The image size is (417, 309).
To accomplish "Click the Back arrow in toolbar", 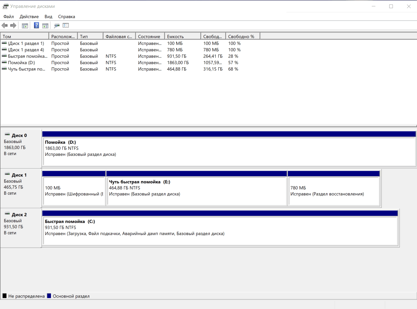I will [x=5, y=26].
